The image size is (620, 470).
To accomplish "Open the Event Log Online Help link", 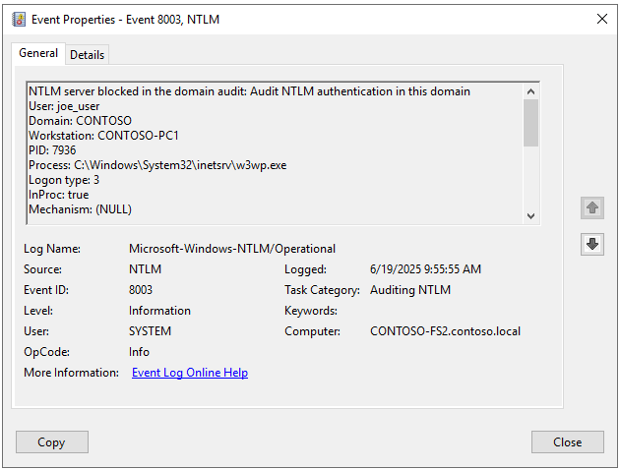I will tap(190, 373).
